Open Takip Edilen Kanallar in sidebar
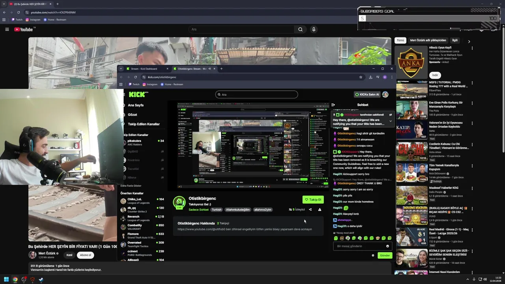The image size is (505, 284). click(x=143, y=124)
